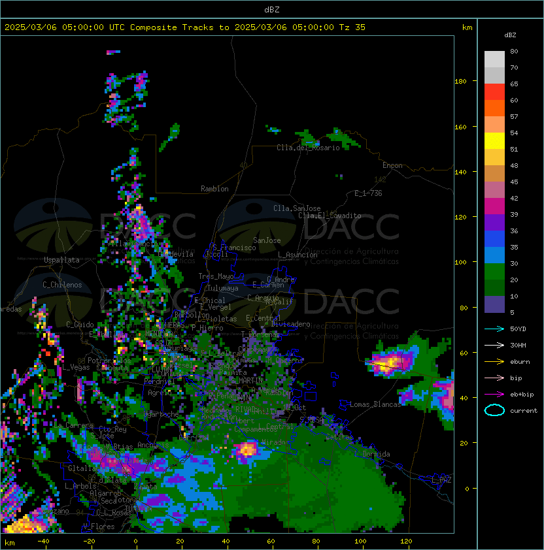
Task: Click the magenta eb+bip arrow legend icon
Action: click(x=494, y=395)
